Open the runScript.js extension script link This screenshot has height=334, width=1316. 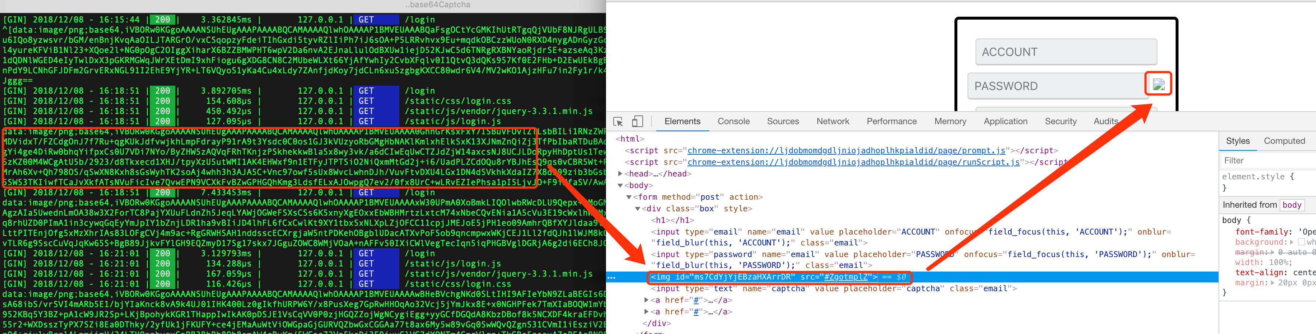(x=854, y=162)
